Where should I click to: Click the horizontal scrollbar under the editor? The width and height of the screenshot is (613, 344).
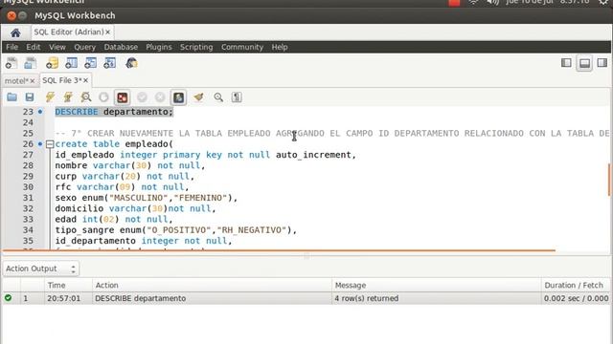[x=279, y=250]
